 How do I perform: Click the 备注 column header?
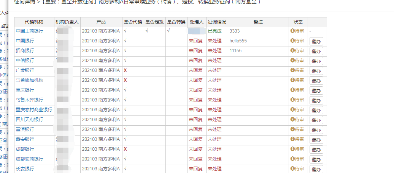258,22
